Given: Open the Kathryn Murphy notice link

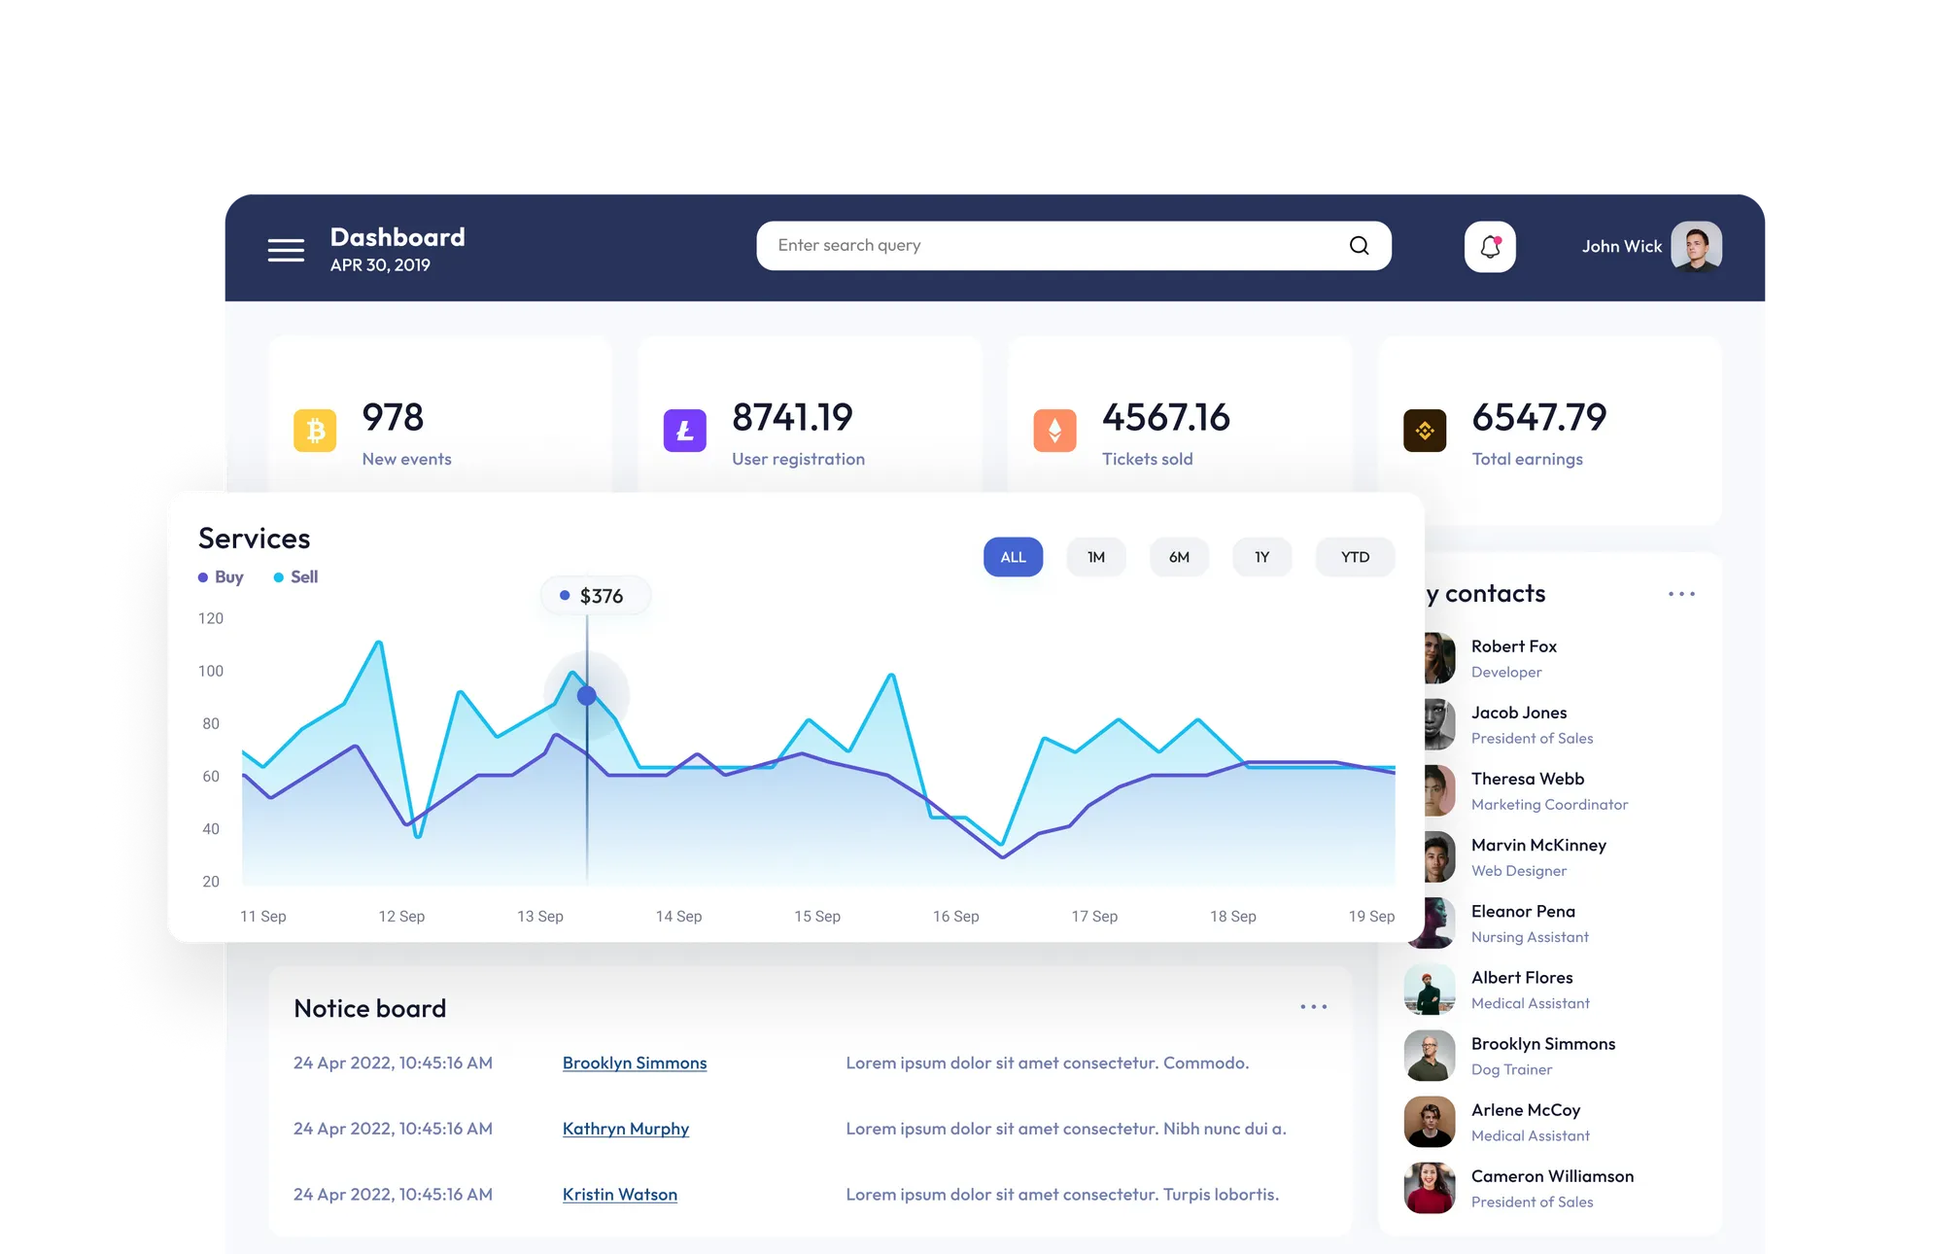Looking at the screenshot, I should tap(625, 1129).
